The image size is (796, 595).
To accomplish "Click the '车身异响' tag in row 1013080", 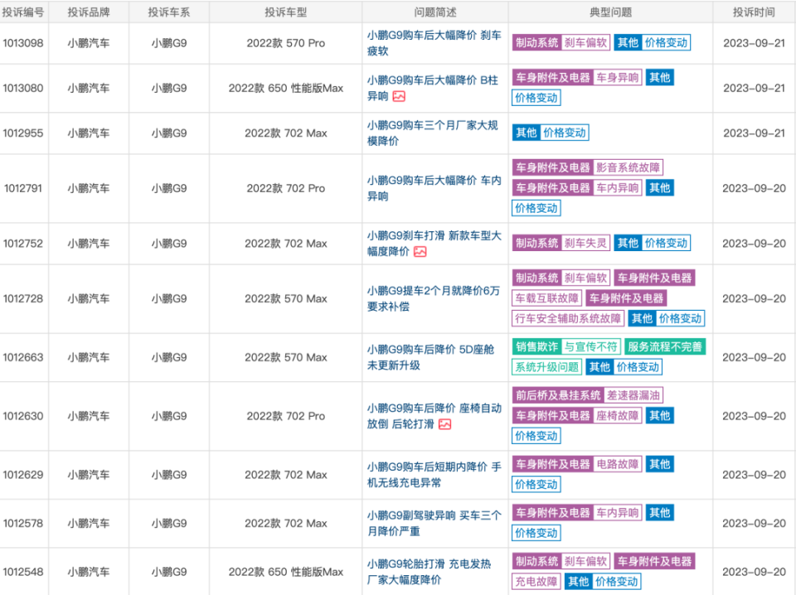I will tap(617, 78).
